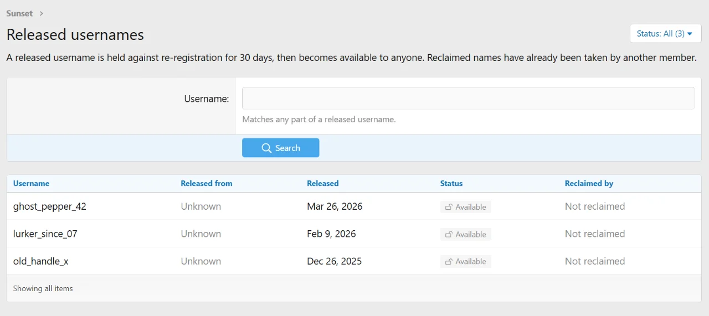Sort by the Released from column header

tap(207, 183)
